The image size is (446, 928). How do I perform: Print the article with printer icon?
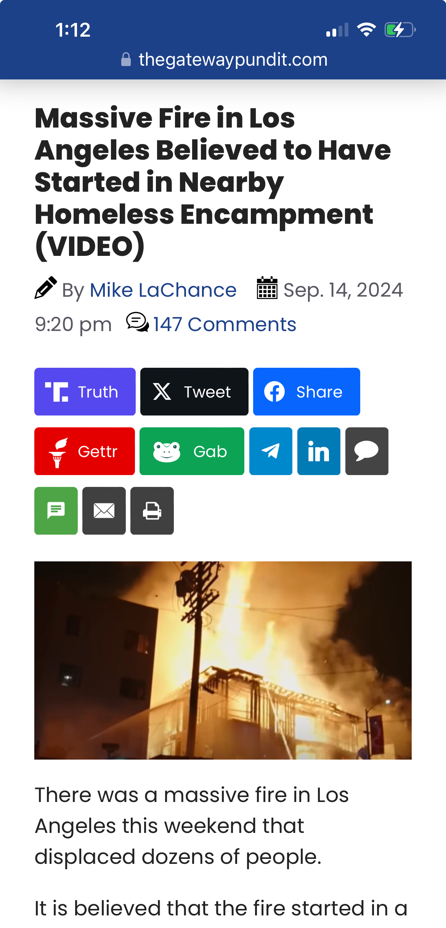point(152,511)
